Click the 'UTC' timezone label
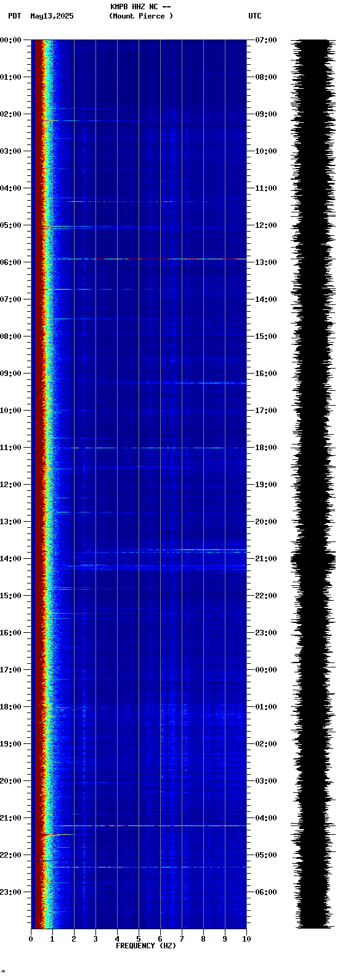Image resolution: width=340 pixels, height=978 pixels. (255, 16)
